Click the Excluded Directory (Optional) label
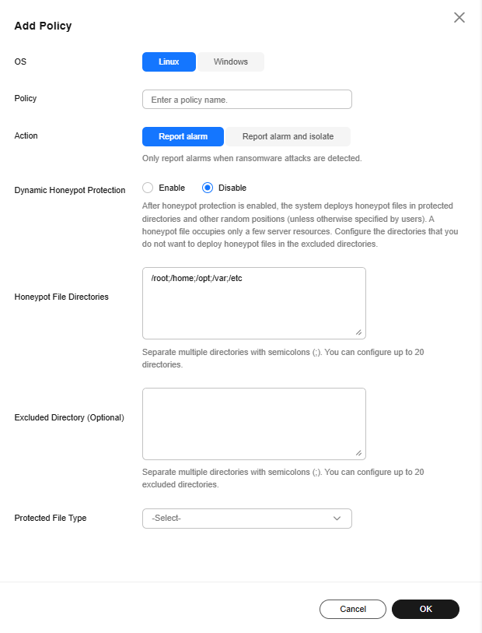 69,417
